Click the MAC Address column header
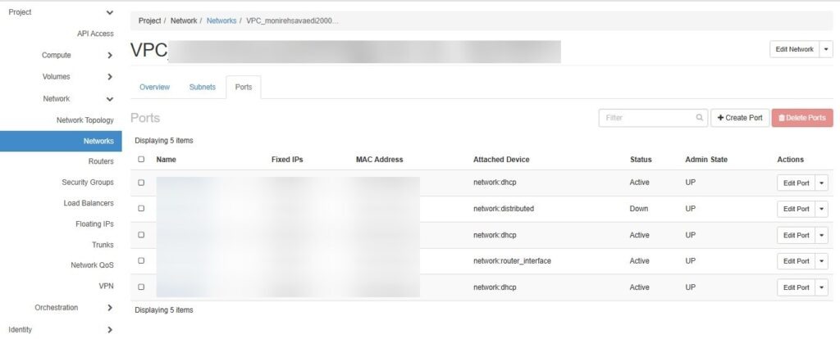840x339 pixels. 379,160
